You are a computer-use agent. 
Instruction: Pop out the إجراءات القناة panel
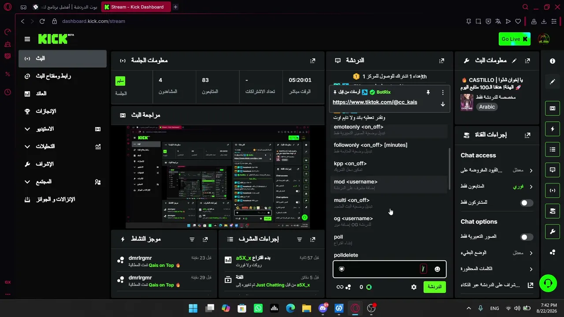pyautogui.click(x=527, y=135)
